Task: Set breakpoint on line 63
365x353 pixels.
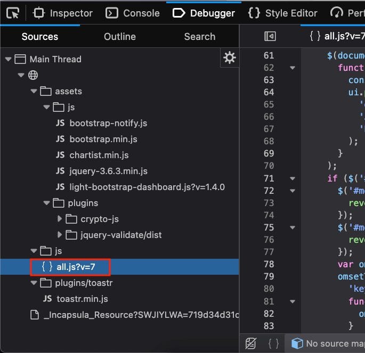Action: pyautogui.click(x=269, y=80)
